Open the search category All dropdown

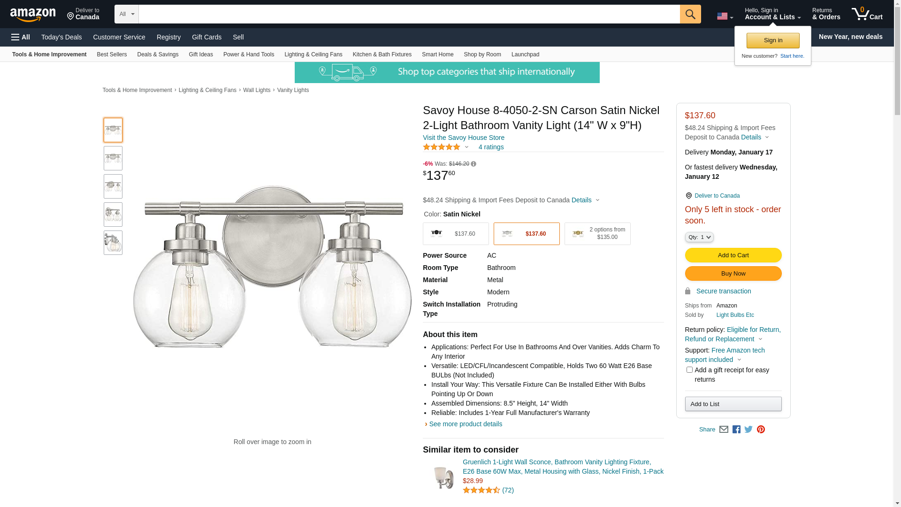click(127, 14)
